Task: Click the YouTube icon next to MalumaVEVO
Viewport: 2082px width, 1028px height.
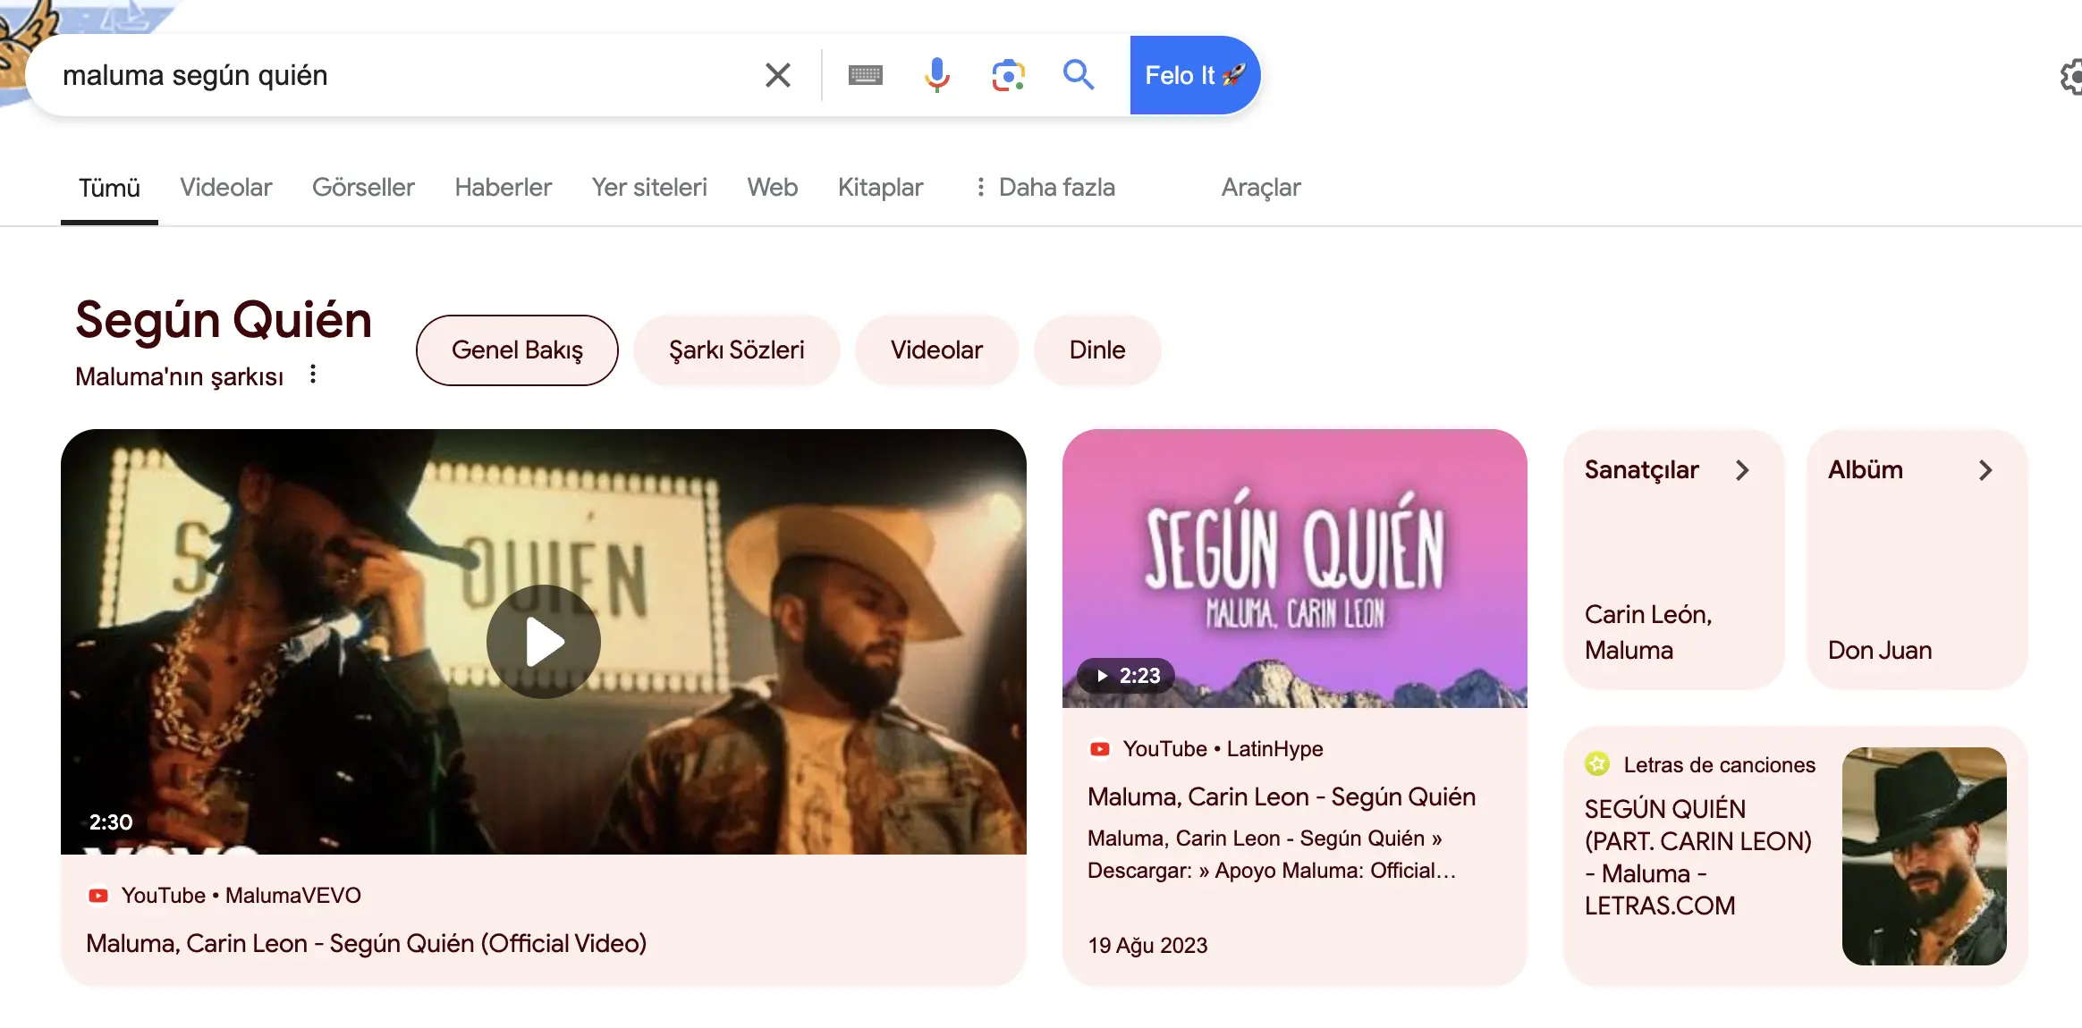Action: point(98,896)
